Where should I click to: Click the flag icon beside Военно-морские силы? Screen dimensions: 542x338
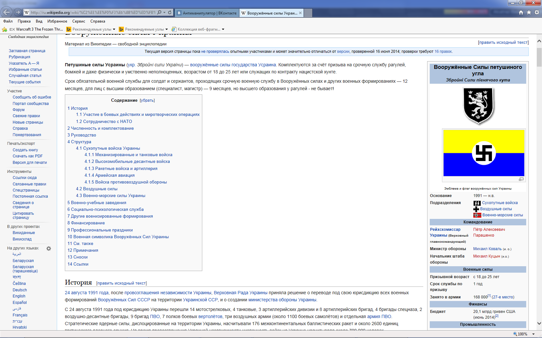tap(477, 215)
